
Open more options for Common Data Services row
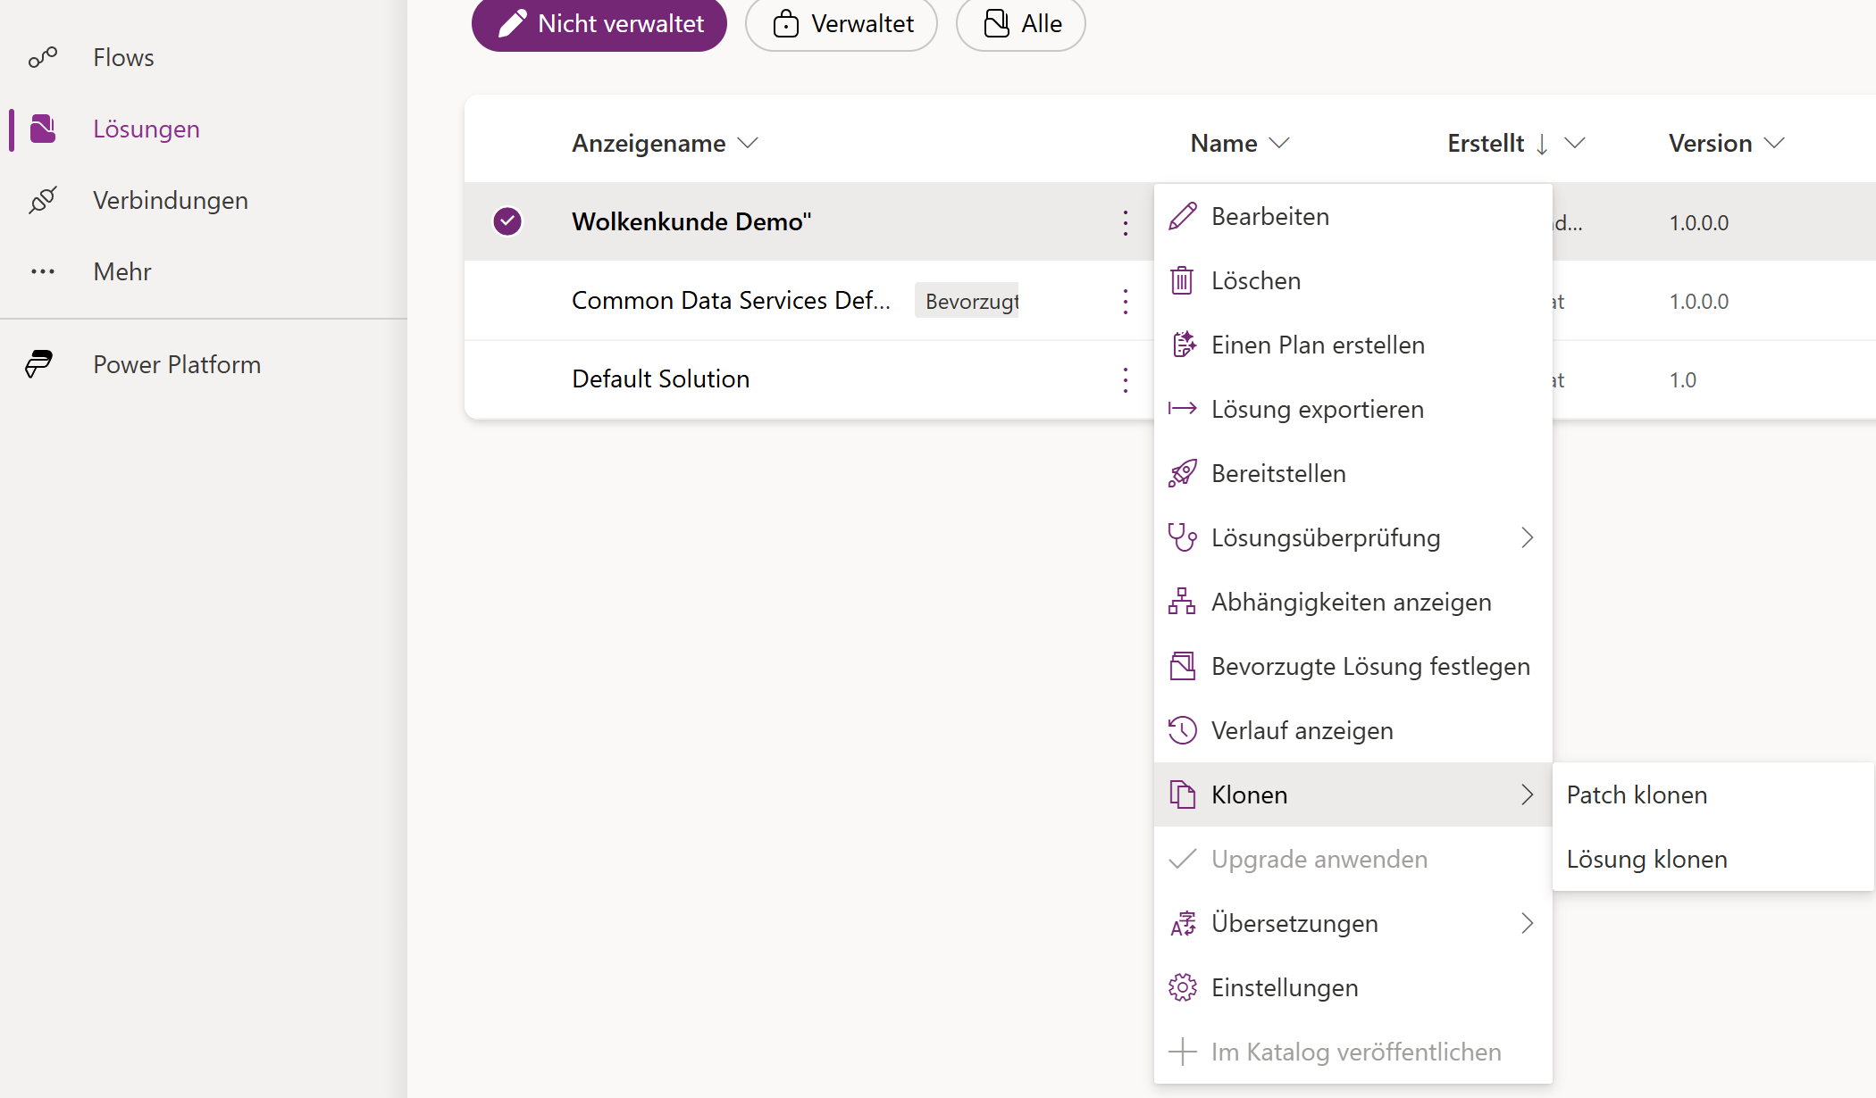click(1126, 301)
